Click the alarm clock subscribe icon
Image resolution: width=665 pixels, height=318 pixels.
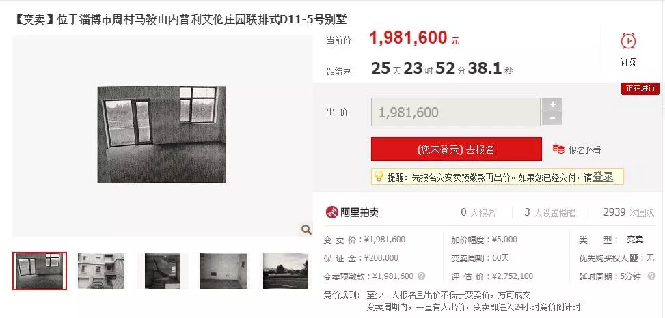(628, 41)
